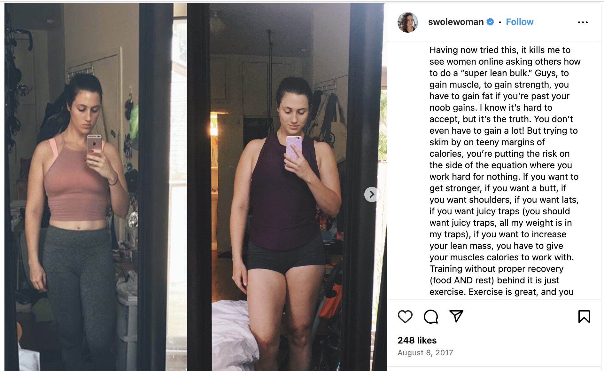
Task: Open the swolewoman username link
Action: [456, 22]
